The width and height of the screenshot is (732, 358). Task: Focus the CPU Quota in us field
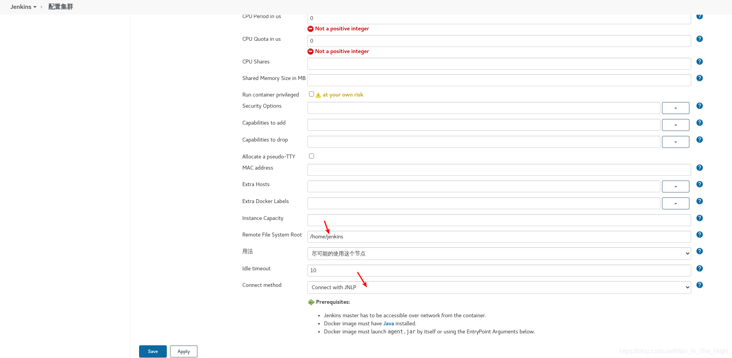pyautogui.click(x=499, y=41)
